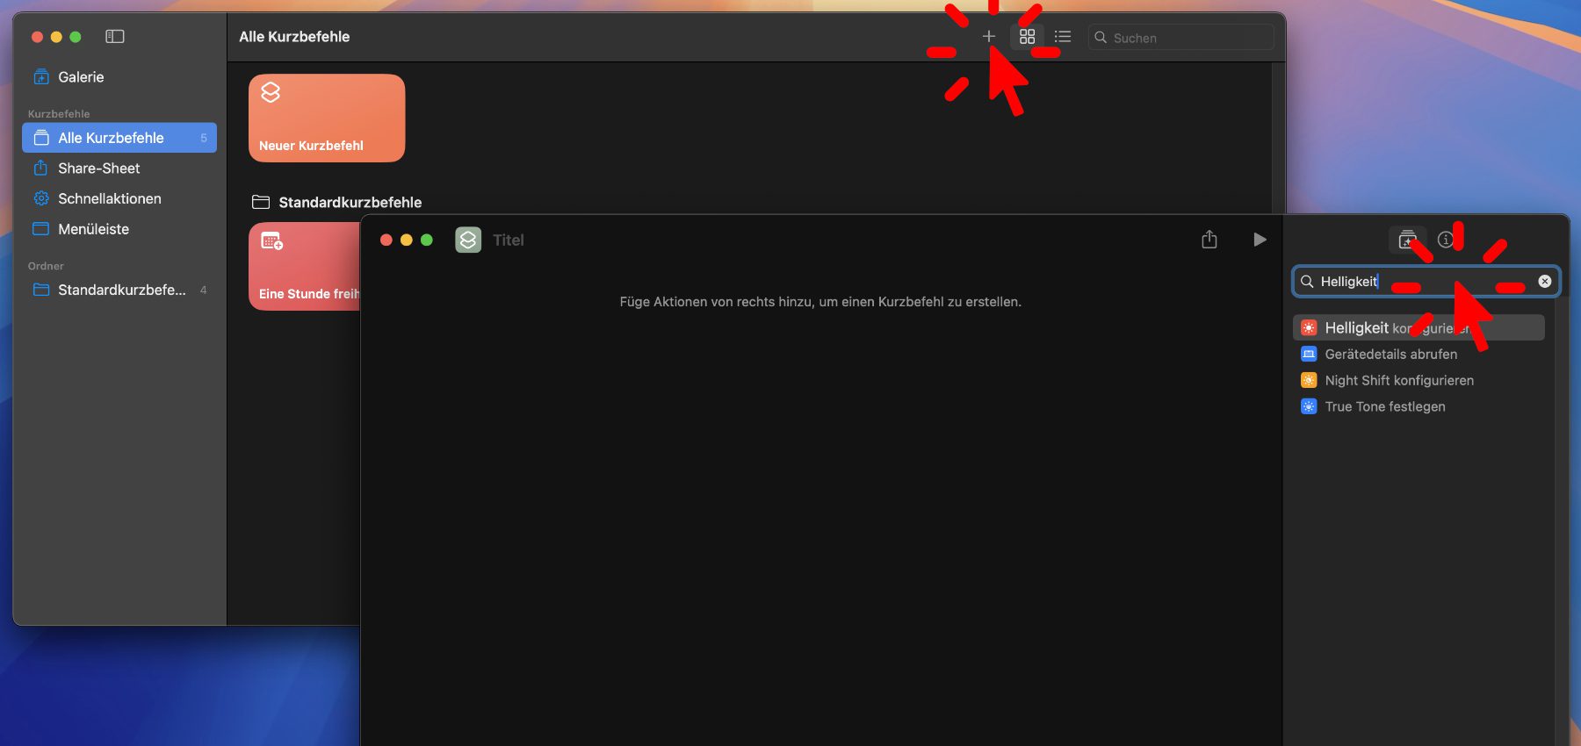This screenshot has height=746, width=1581.
Task: Open shortcut details info icon
Action: click(1446, 240)
